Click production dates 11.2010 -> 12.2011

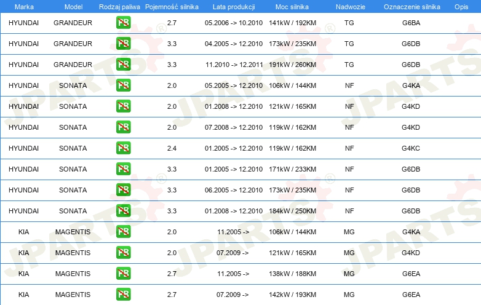pos(234,65)
